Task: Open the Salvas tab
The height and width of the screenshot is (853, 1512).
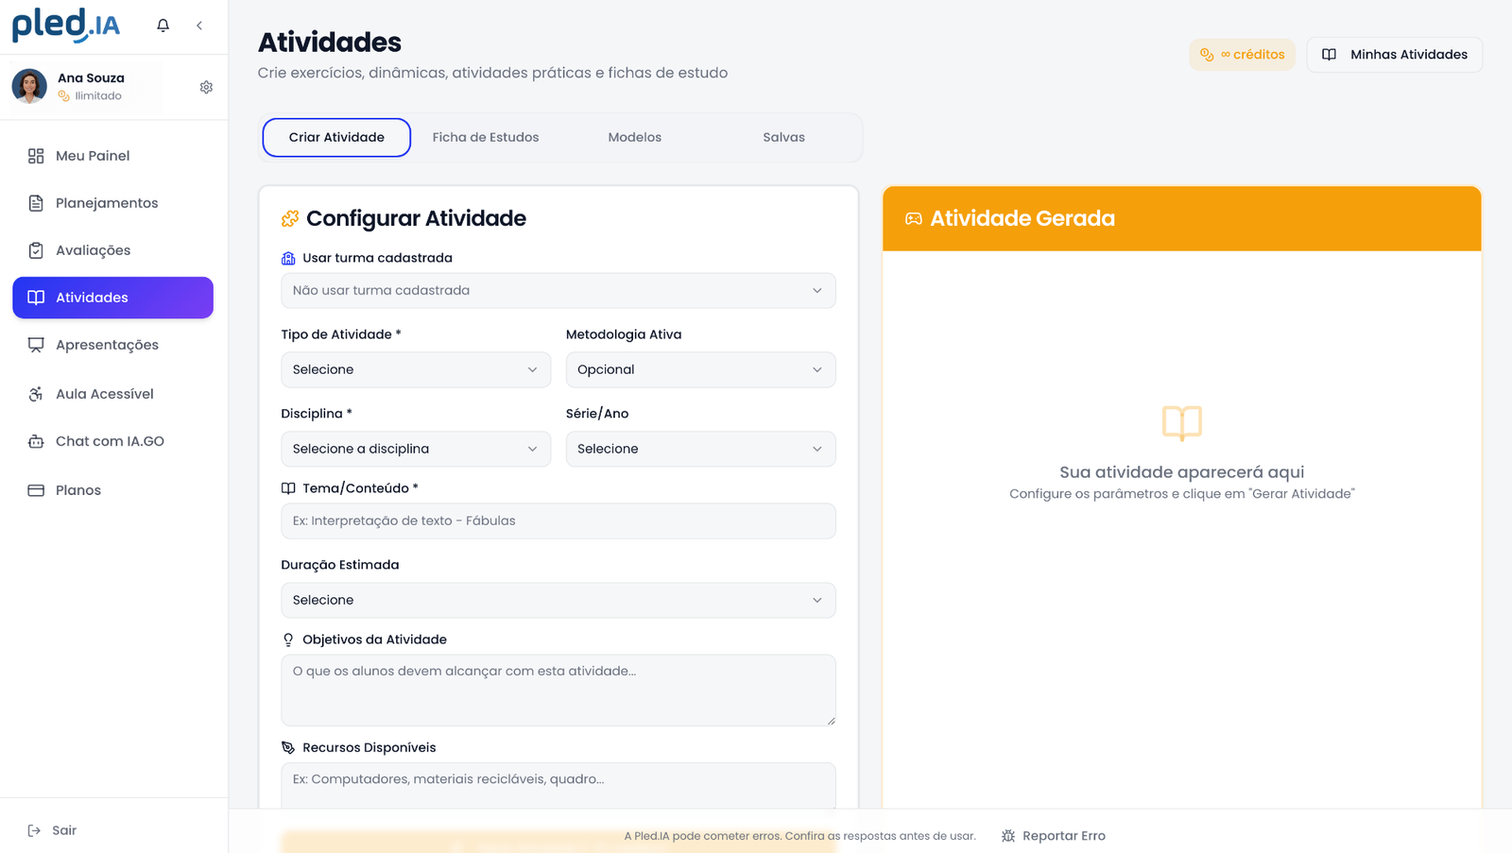Action: (x=783, y=137)
